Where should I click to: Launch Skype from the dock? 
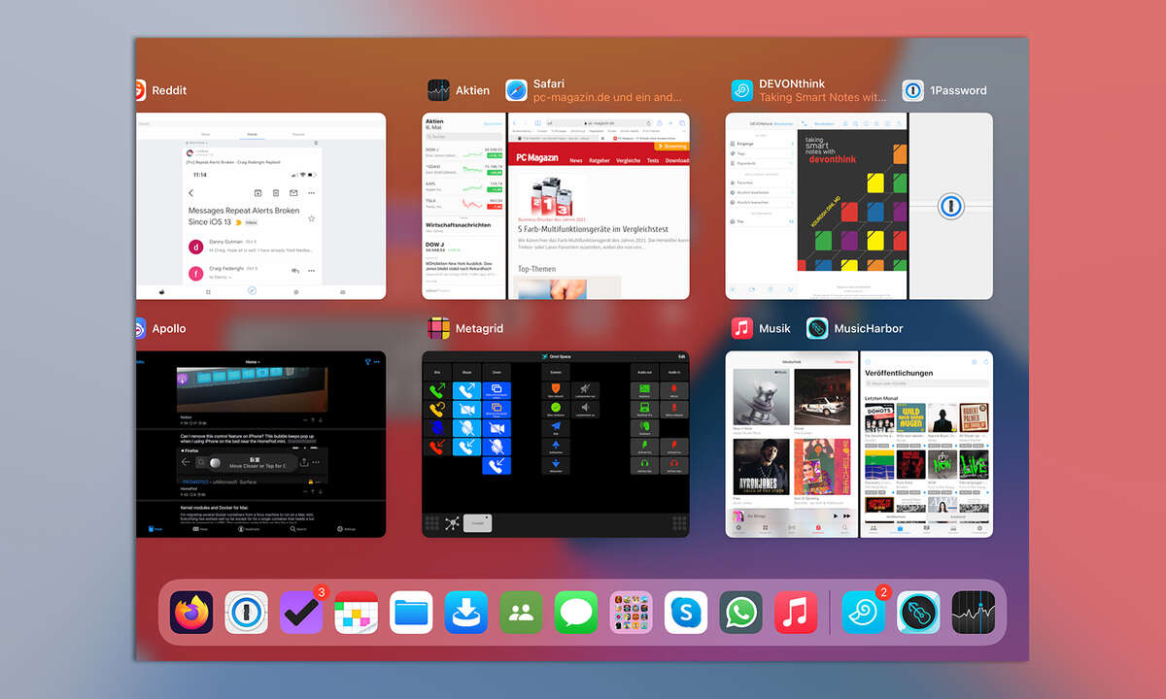(x=686, y=613)
